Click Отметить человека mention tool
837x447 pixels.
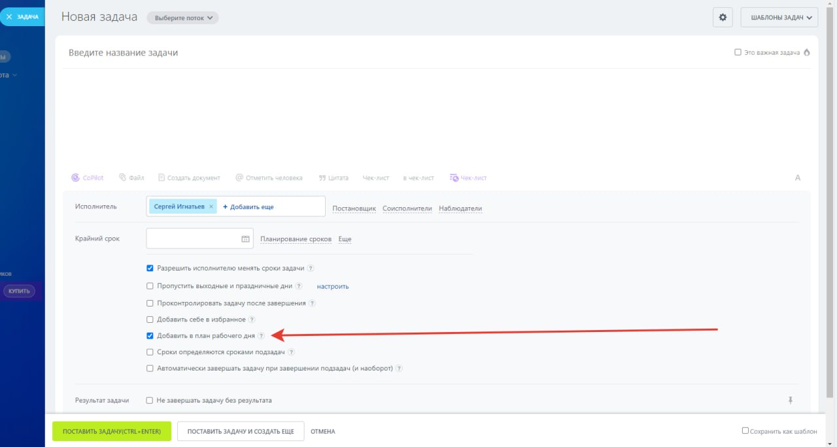click(x=269, y=178)
